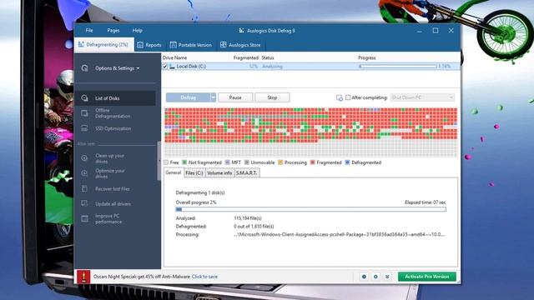
Task: Click the Recover lost files icon
Action: click(x=84, y=188)
